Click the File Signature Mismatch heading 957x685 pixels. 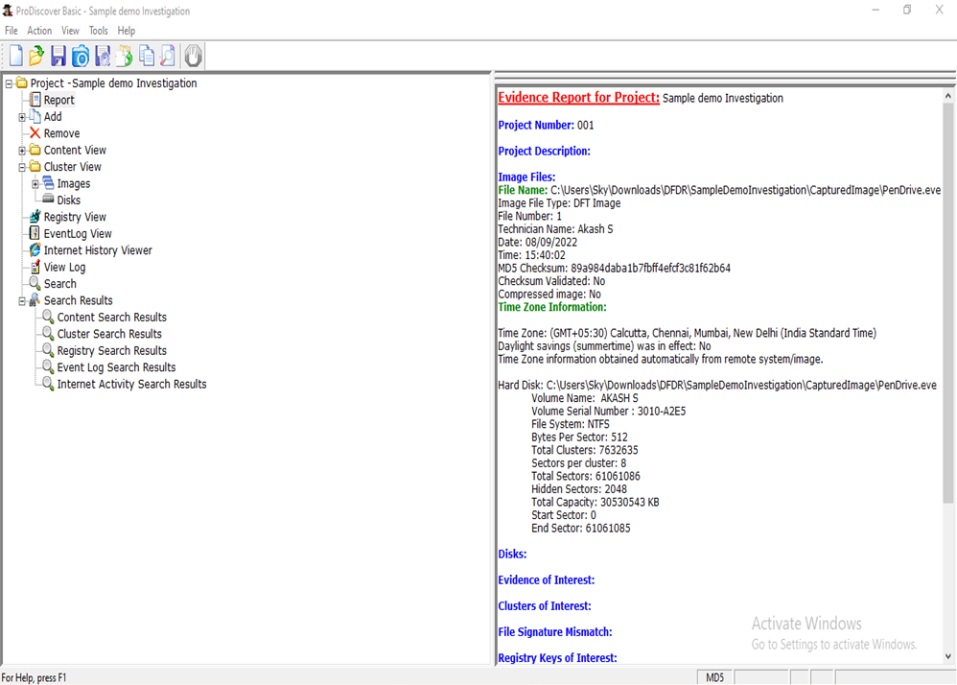pyautogui.click(x=555, y=632)
